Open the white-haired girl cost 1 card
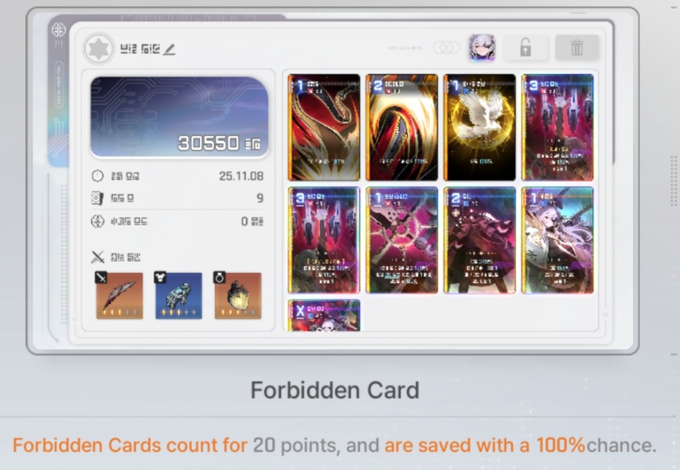The height and width of the screenshot is (470, 680). pyautogui.click(x=557, y=241)
